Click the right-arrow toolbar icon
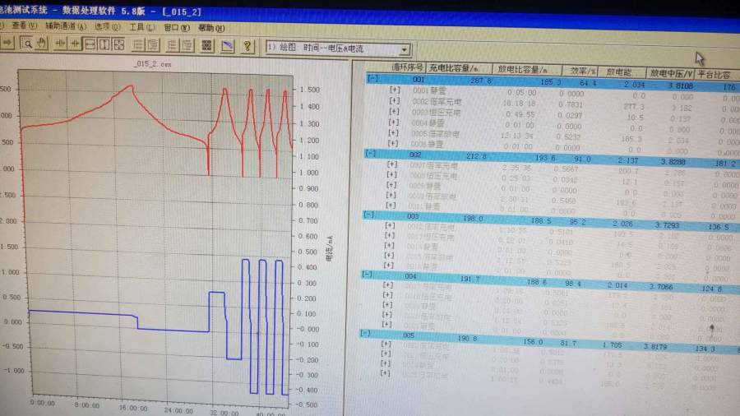Image resolution: width=740 pixels, height=416 pixels. (8, 44)
